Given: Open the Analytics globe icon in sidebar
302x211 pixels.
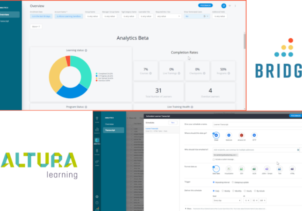Looking at the screenshot, I should click(x=97, y=141).
